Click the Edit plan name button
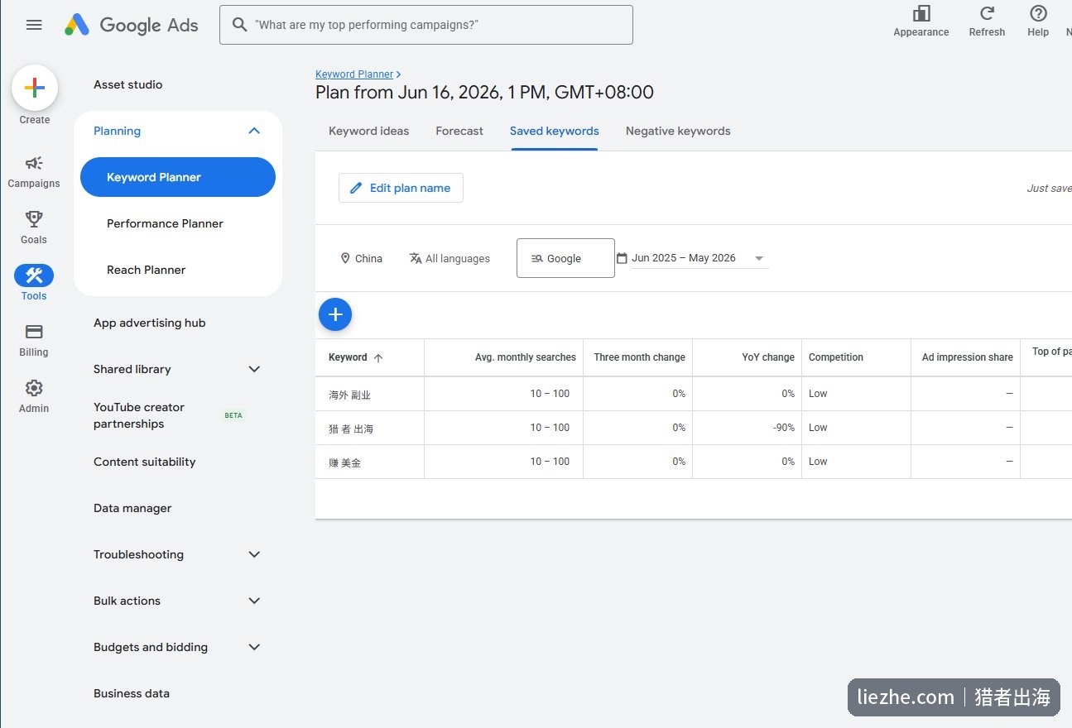This screenshot has width=1072, height=728. pyautogui.click(x=401, y=188)
